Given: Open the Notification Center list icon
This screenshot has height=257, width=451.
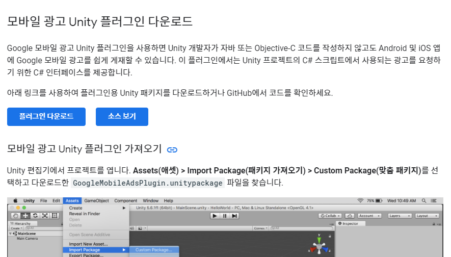Looking at the screenshot, I should 434,200.
